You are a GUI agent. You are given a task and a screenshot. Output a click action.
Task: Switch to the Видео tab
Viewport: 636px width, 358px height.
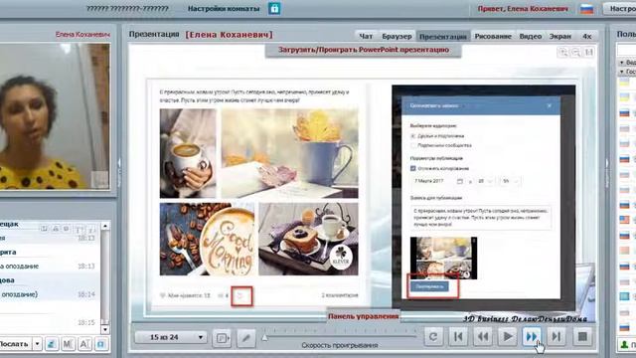(531, 36)
